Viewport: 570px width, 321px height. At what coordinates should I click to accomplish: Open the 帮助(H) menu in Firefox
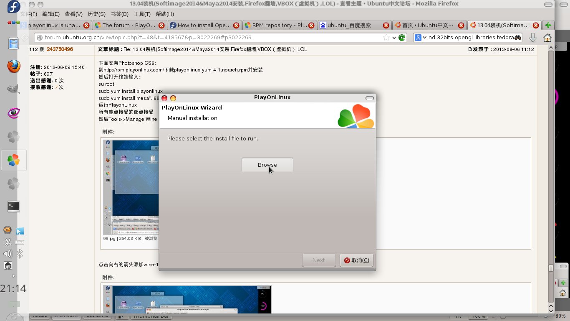164,14
